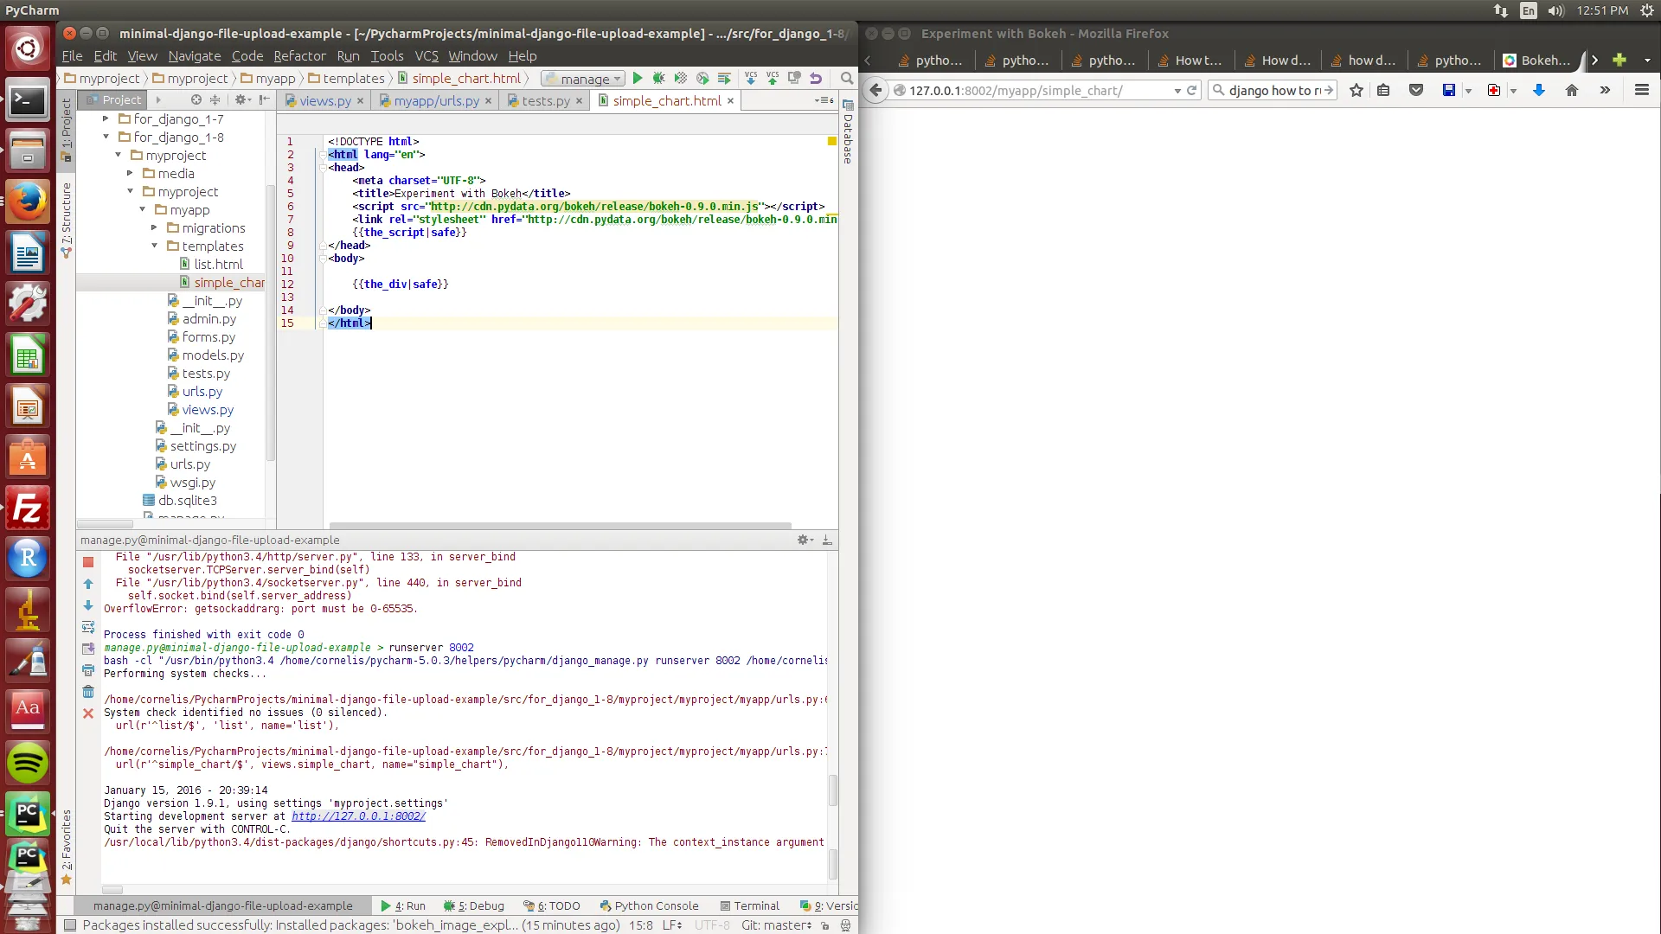This screenshot has height=934, width=1661.
Task: Click the VCS update project icon
Action: [x=751, y=79]
